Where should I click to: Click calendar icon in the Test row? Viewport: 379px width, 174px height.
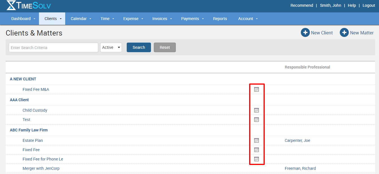(256, 120)
